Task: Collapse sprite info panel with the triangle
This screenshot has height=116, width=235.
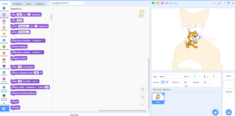Action: point(186,86)
